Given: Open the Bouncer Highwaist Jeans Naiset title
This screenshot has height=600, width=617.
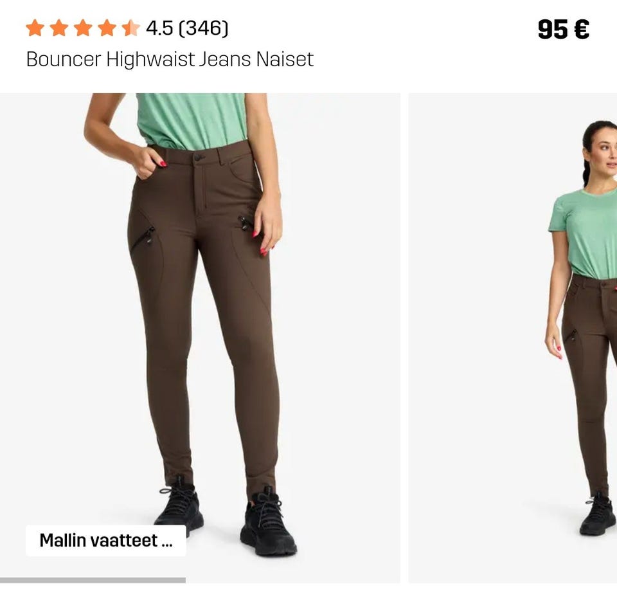Looking at the screenshot, I should point(170,59).
